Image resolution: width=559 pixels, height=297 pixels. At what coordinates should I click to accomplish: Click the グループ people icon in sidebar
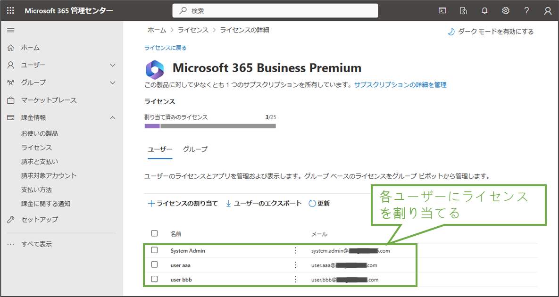[11, 82]
